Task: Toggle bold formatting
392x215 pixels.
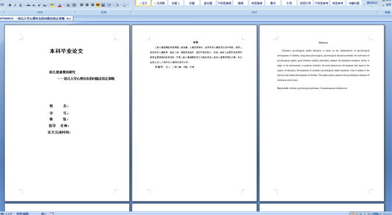Action: (10, 5)
